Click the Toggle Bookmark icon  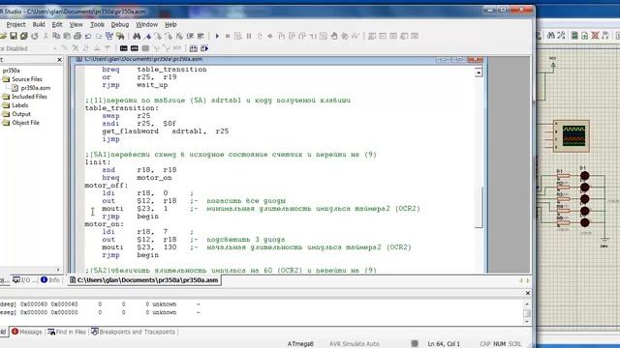coord(148,36)
